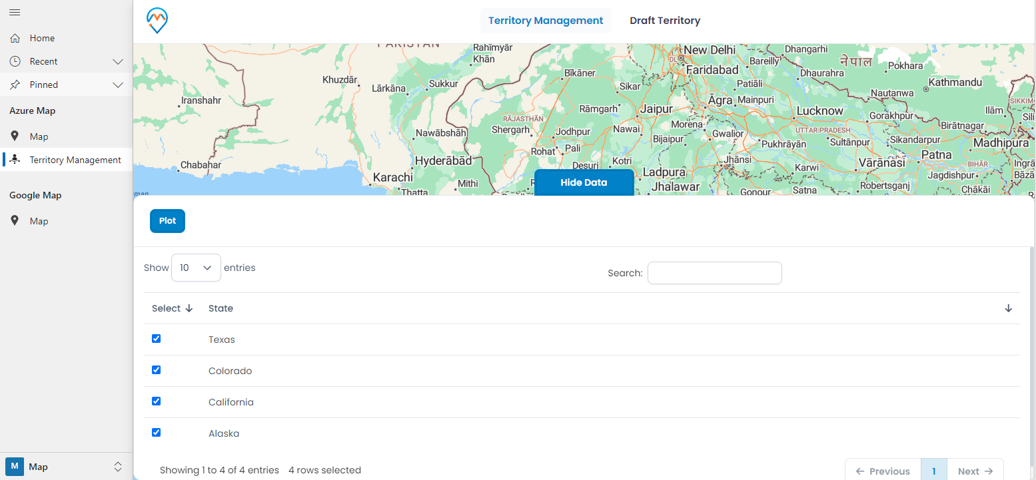This screenshot has height=480, width=1036.
Task: Open Map under Azure Map
Action: pos(66,136)
